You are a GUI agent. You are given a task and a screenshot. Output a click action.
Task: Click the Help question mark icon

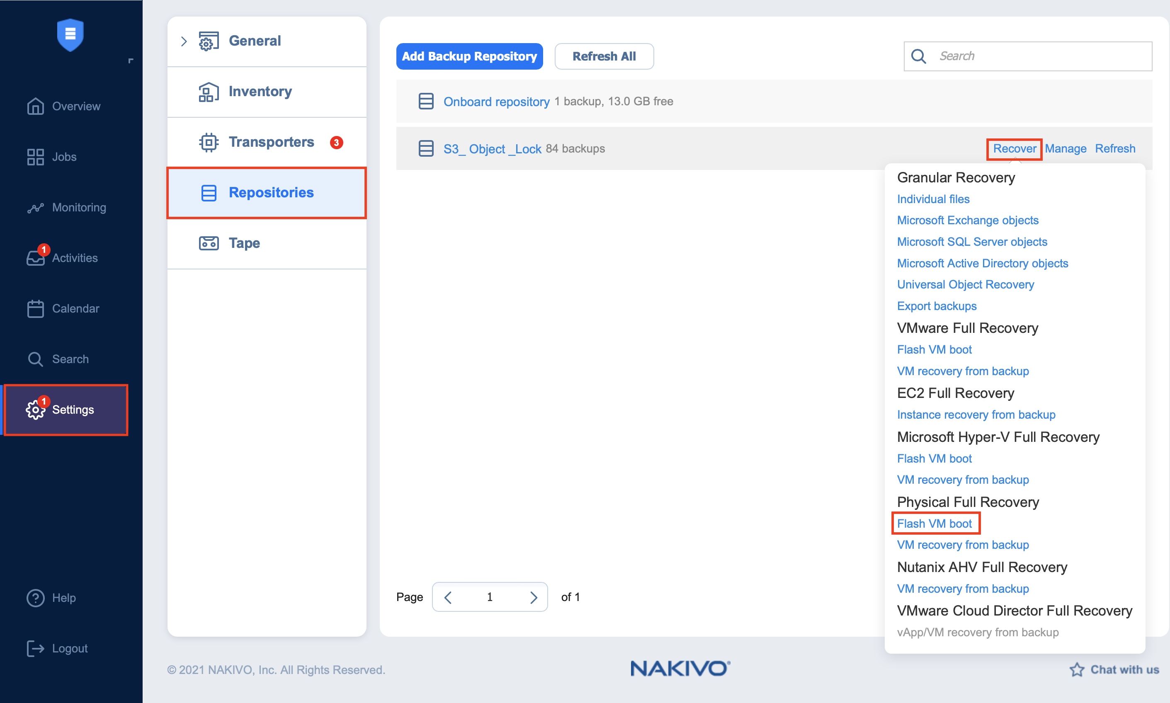pos(36,598)
